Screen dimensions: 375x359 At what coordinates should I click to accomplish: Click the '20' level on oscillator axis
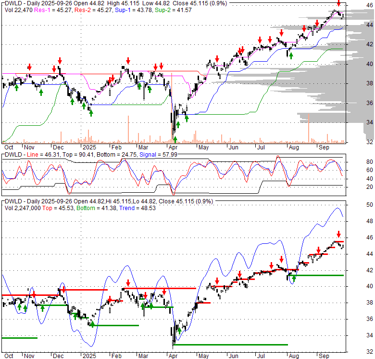[370, 187]
